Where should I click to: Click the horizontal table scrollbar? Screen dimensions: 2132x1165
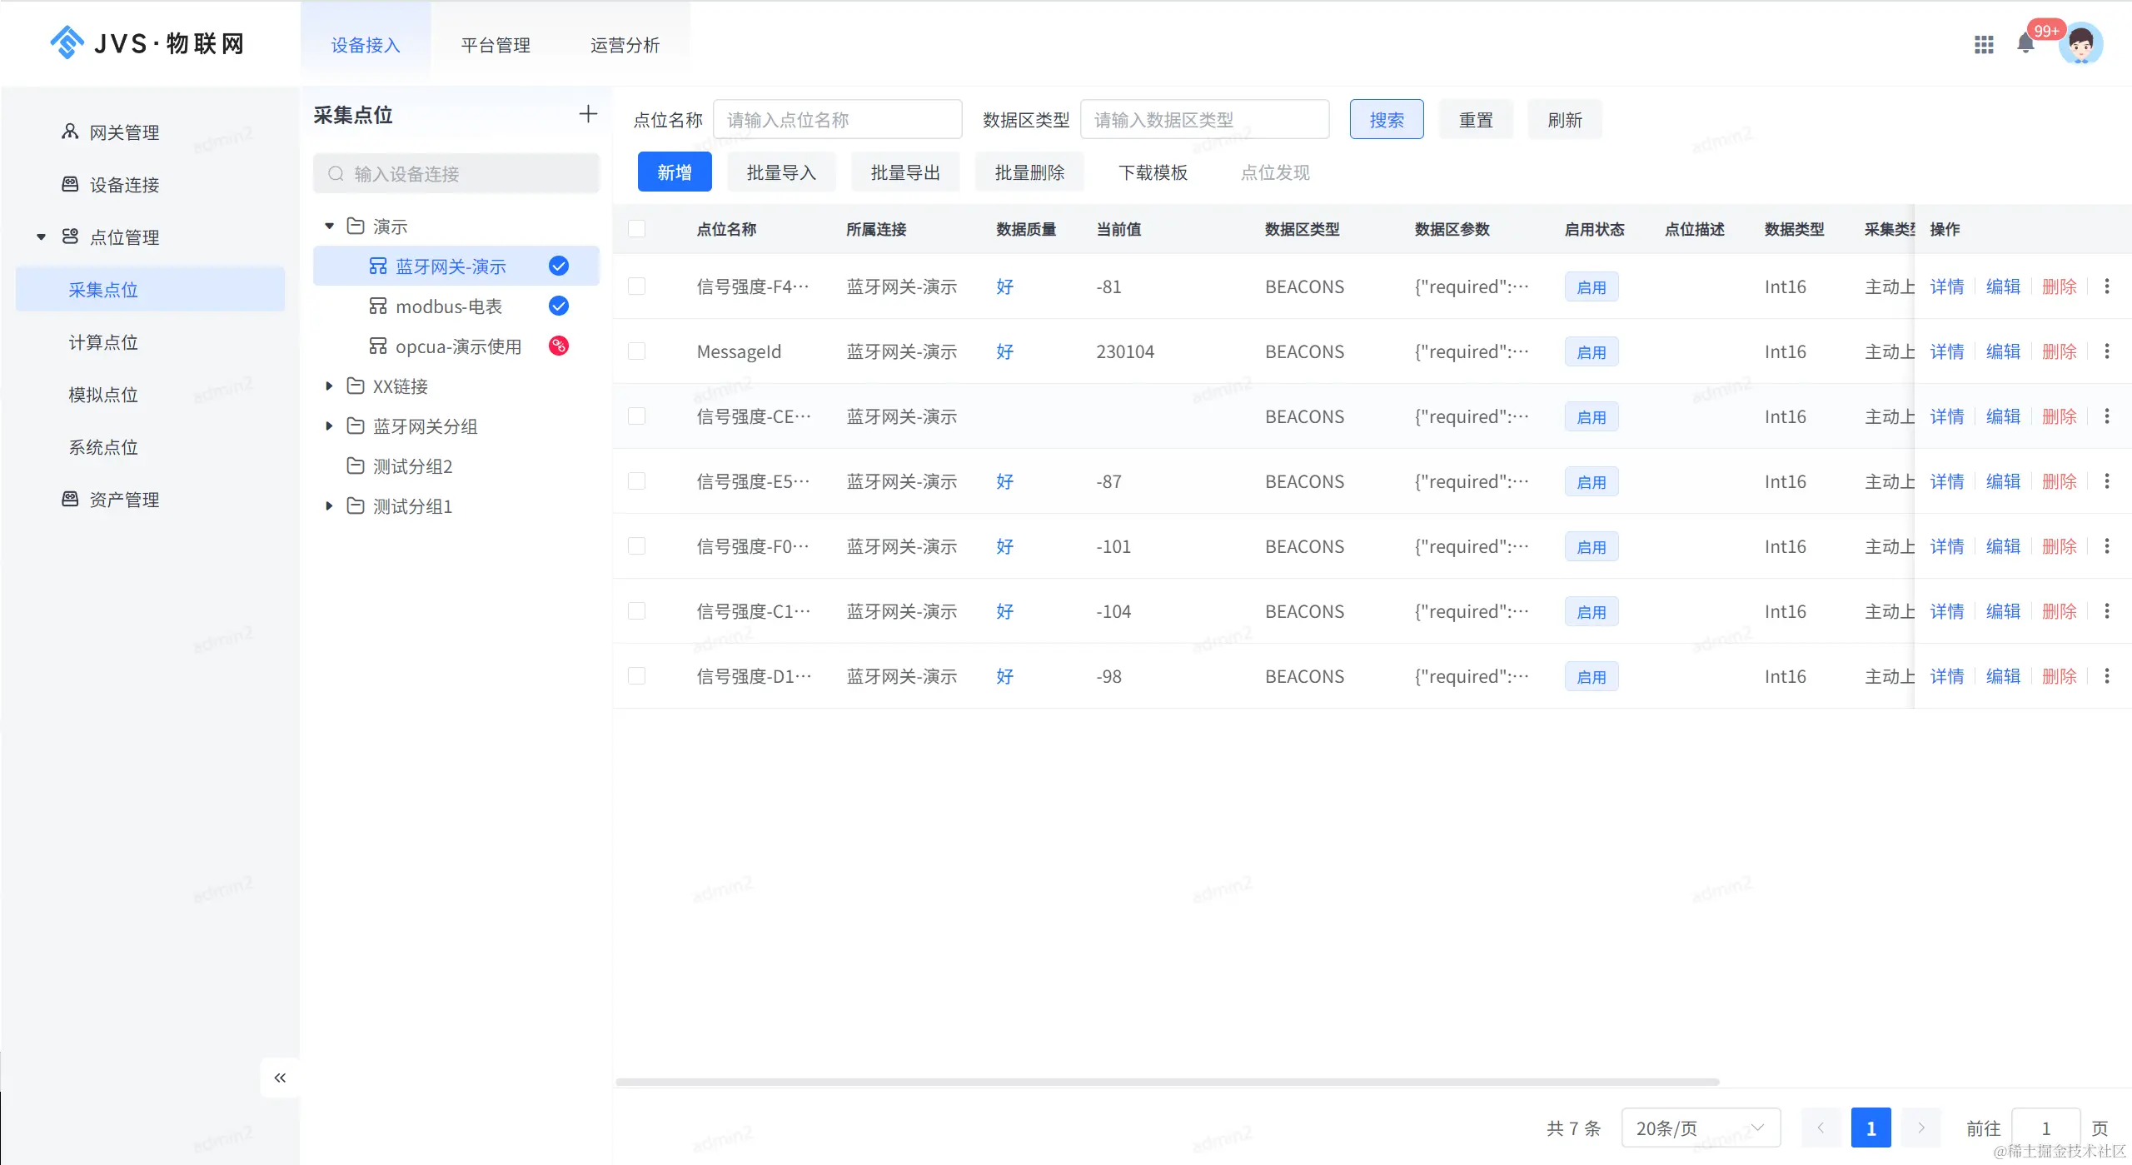coord(1166,1082)
